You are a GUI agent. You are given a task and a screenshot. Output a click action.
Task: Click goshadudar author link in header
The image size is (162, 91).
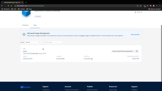click(40, 11)
